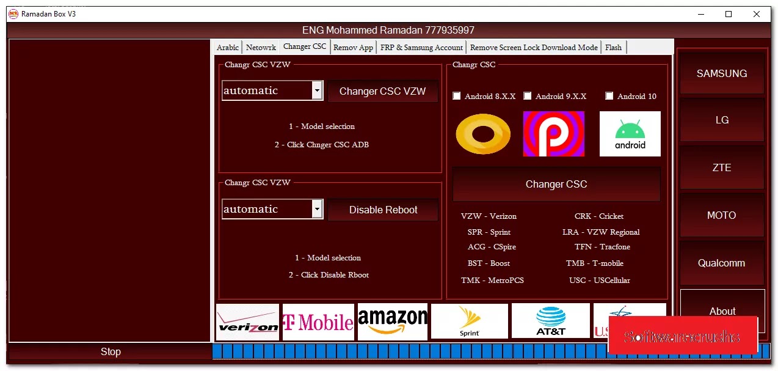Screen dimensions: 778x371
Task: Click the empty dark log panel
Action: tap(110, 190)
